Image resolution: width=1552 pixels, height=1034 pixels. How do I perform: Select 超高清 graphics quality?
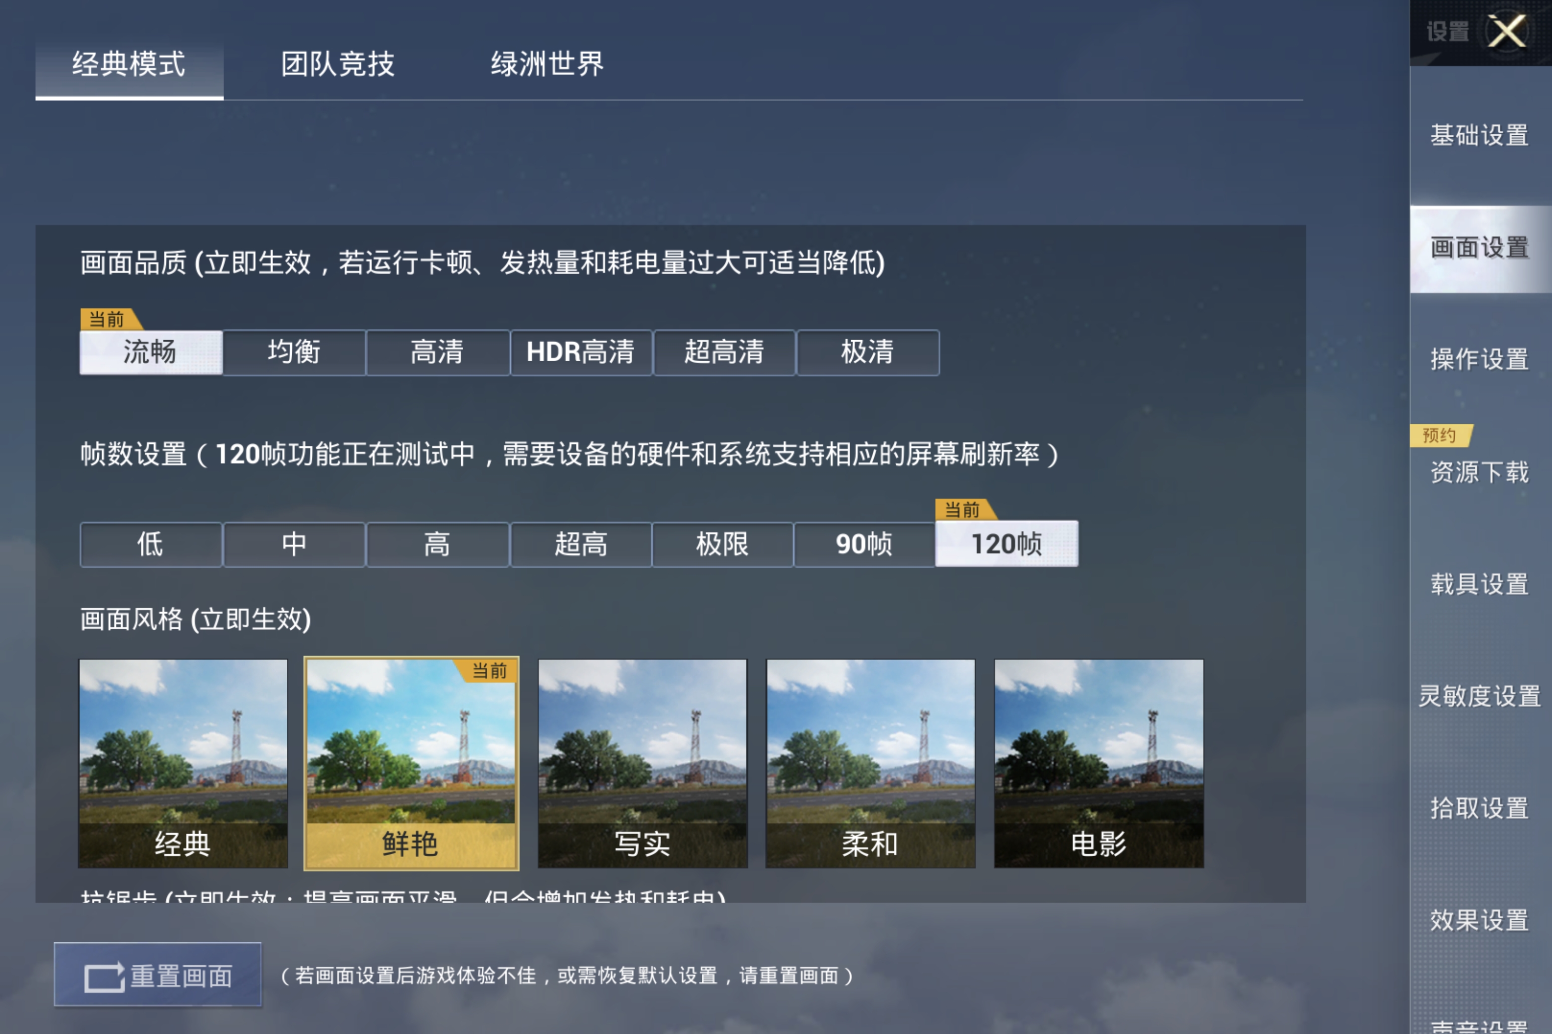[724, 352]
